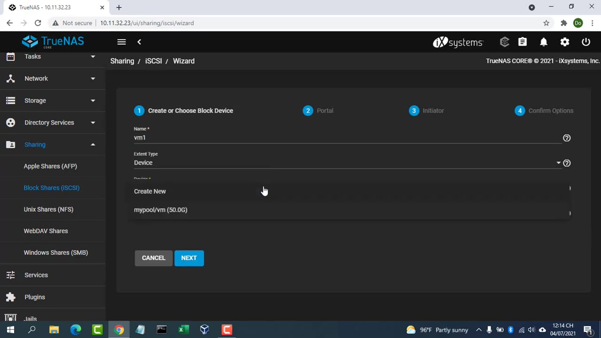Viewport: 601px width, 338px height.
Task: Click the Network icon in the sidebar
Action: (x=10, y=78)
